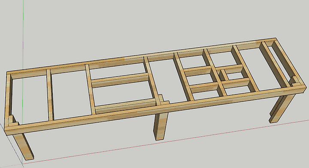Select the front-left leg of the frame
The height and width of the screenshot is (168, 309).
[x=24, y=146]
